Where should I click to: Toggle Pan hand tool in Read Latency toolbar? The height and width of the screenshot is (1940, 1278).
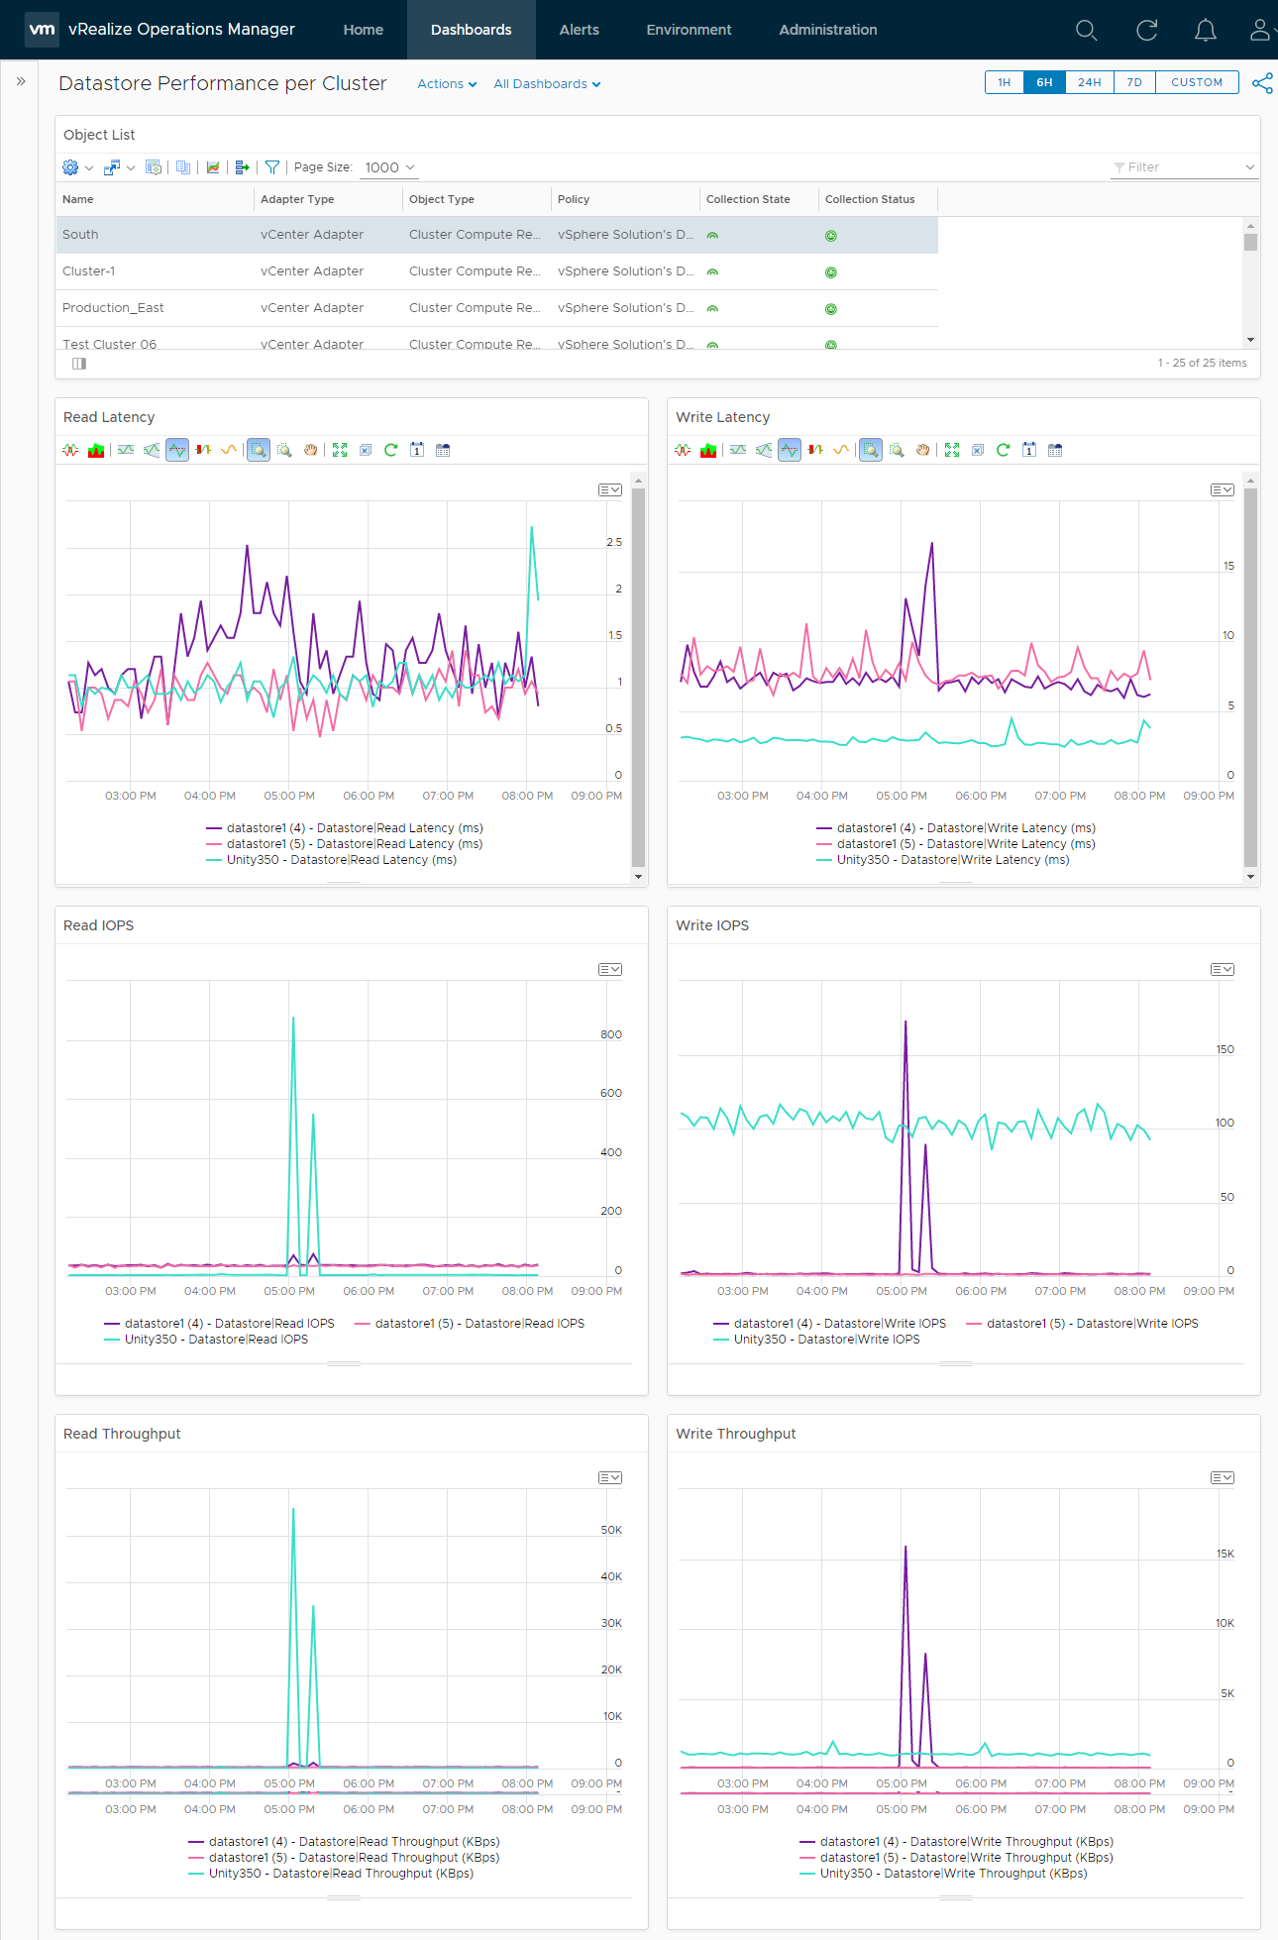click(310, 450)
